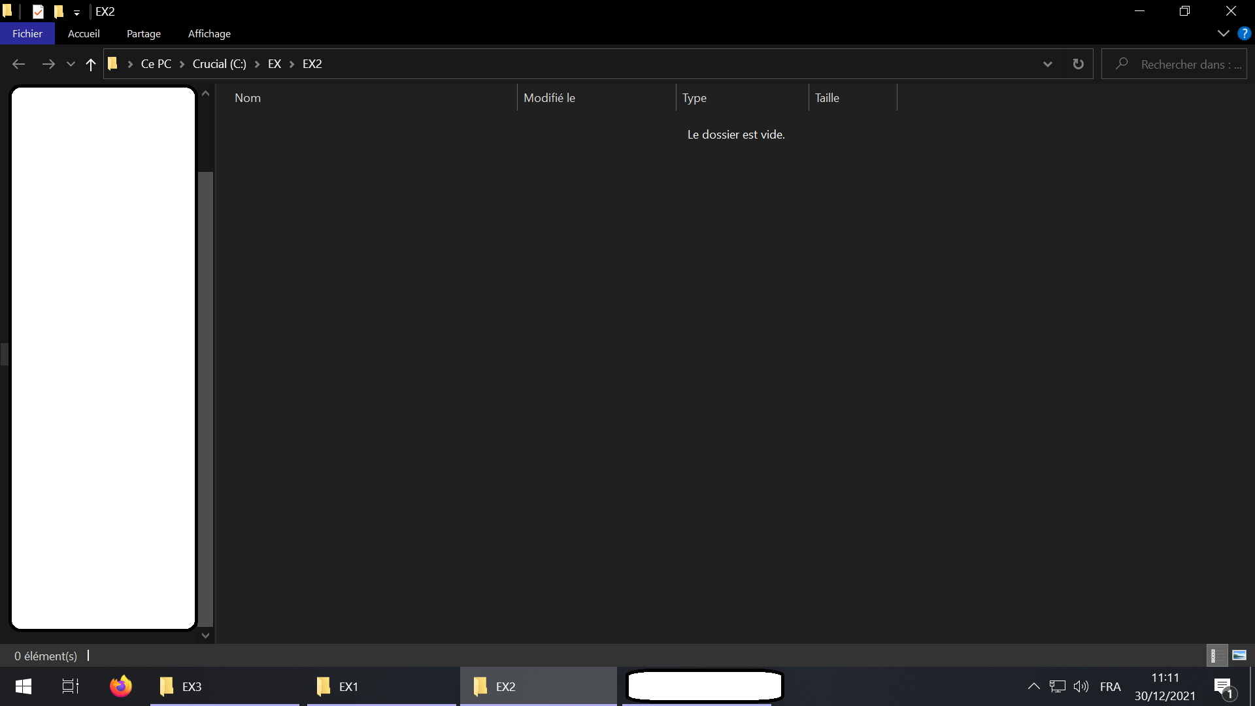This screenshot has height=706, width=1255.
Task: Switch to Large icons view layout
Action: pos(1239,655)
